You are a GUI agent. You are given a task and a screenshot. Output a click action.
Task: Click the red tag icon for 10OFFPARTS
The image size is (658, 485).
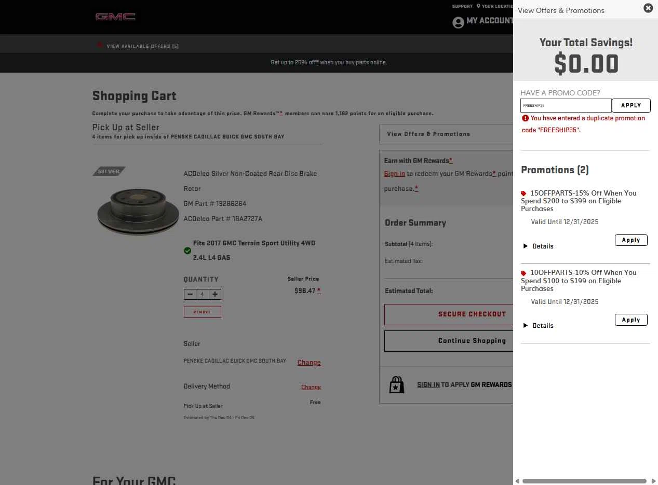pyautogui.click(x=523, y=273)
